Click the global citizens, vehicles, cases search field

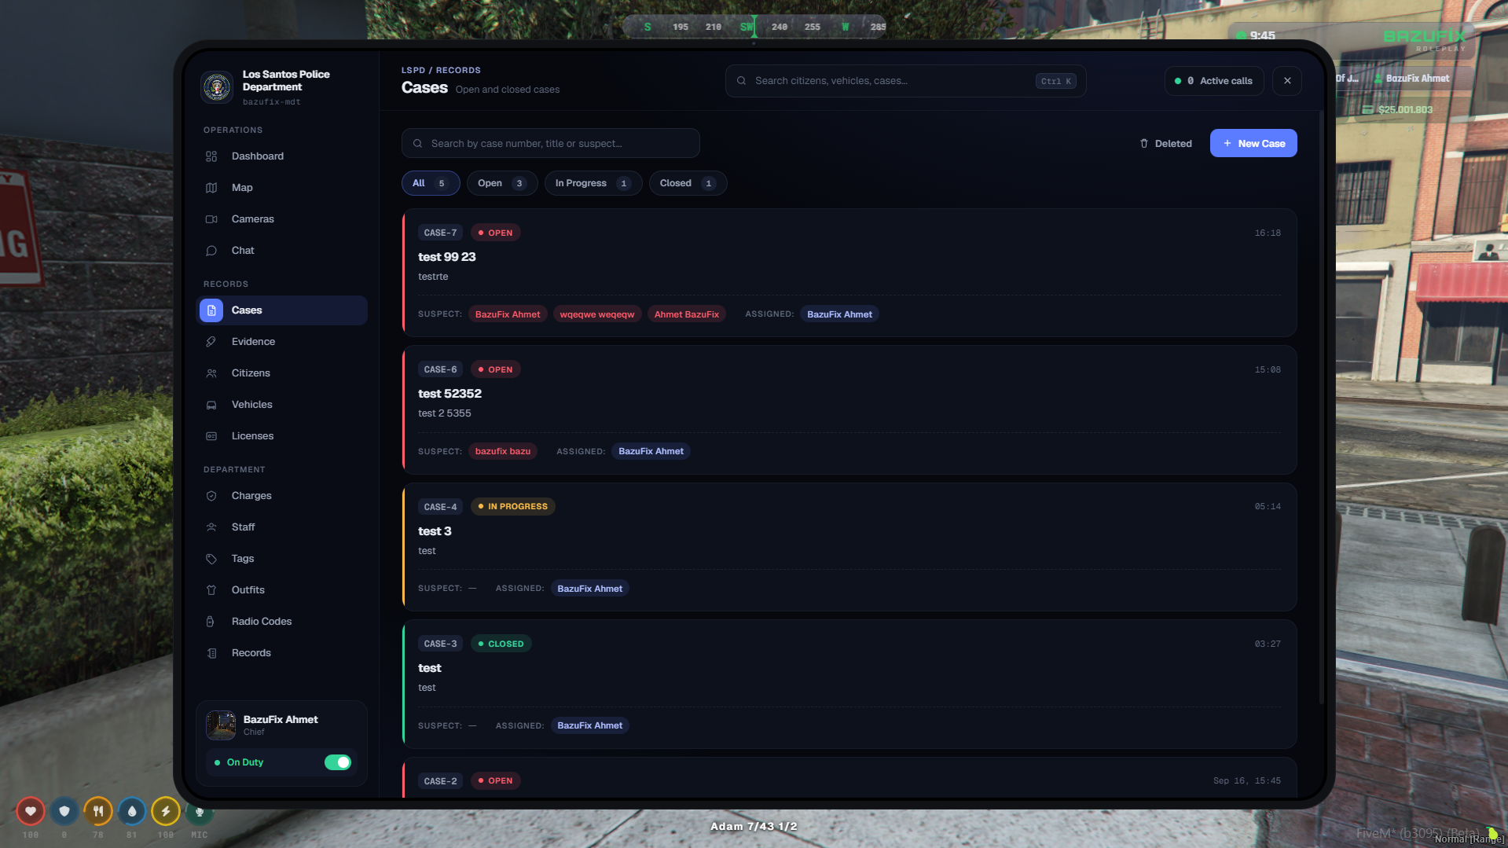[x=905, y=81]
